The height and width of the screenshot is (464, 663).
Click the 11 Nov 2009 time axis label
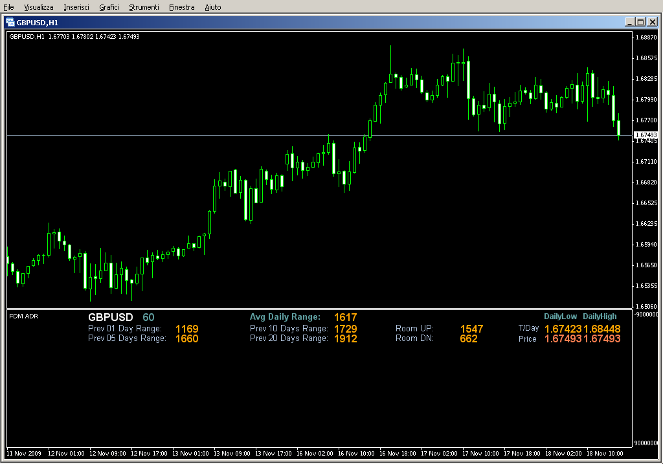coord(24,454)
